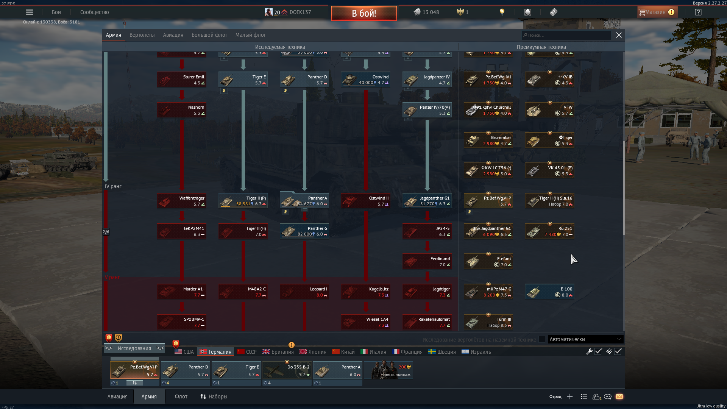The image size is (727, 409).
Task: Click the magnifier icon in search box
Action: [x=525, y=35]
